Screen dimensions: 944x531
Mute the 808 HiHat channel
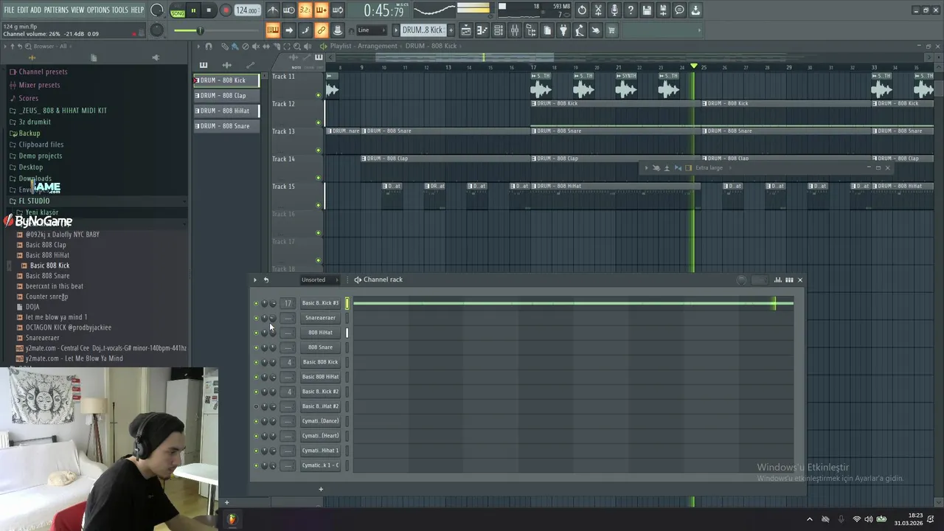(x=256, y=333)
